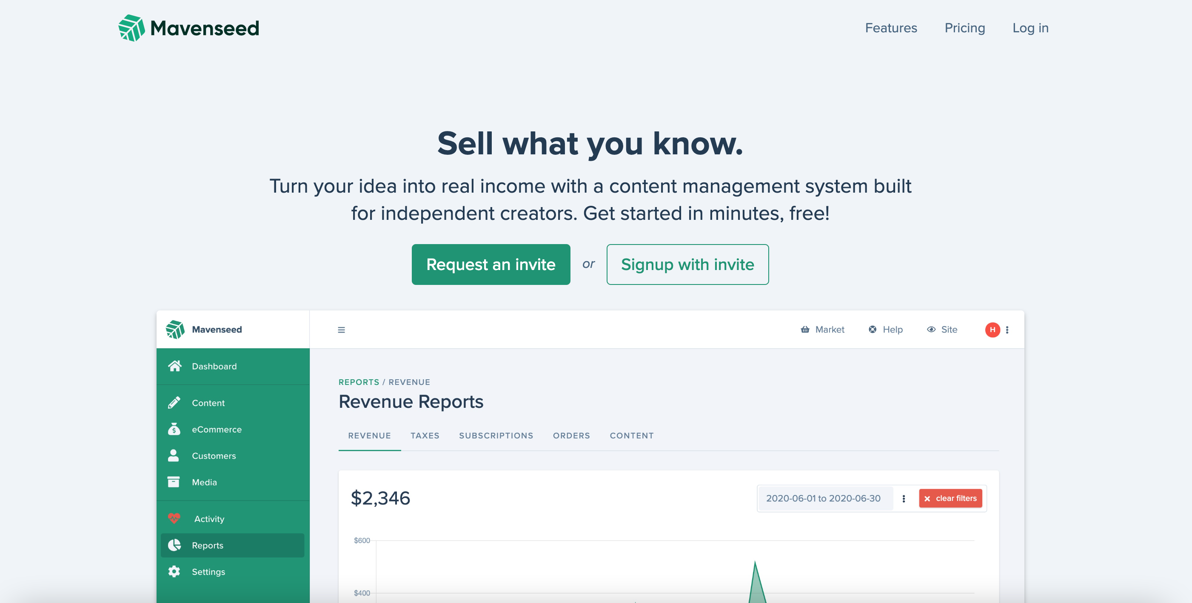Click the Signup with invite button
1192x603 pixels.
click(687, 265)
